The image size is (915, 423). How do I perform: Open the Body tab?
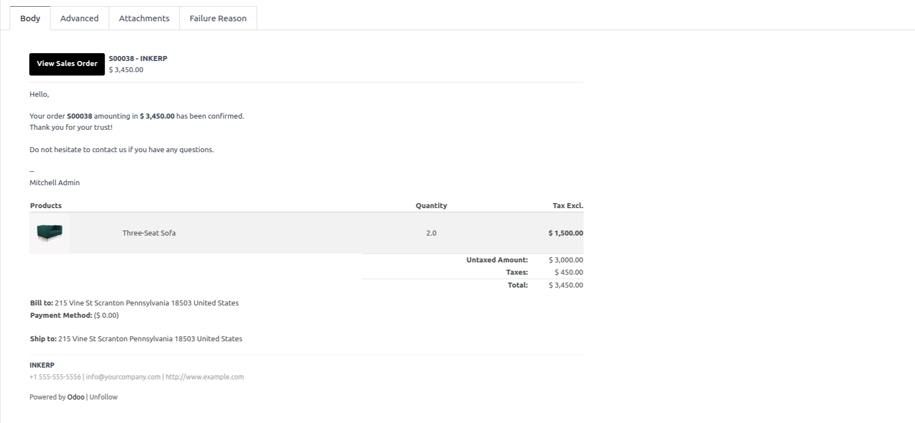30,18
